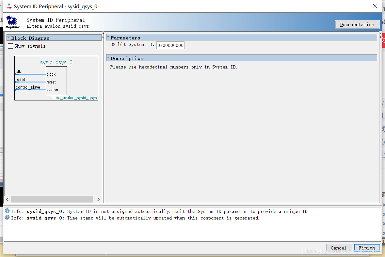The height and width of the screenshot is (257, 385).
Task: Select the clock port label
Action: 51,74
